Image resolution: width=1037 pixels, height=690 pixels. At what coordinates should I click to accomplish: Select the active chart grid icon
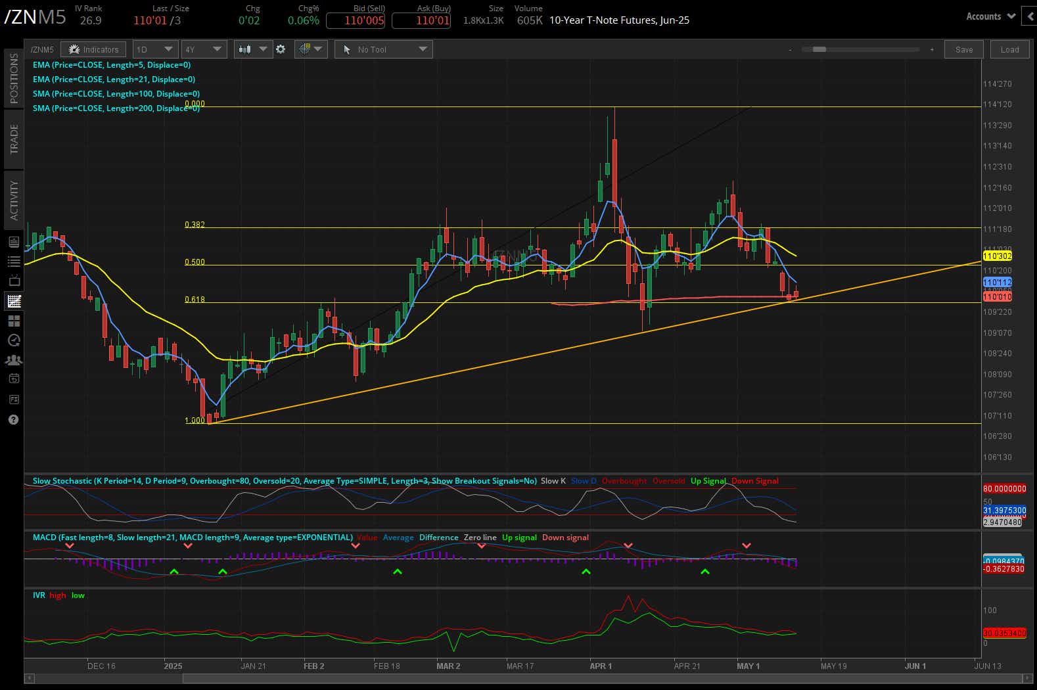[14, 301]
